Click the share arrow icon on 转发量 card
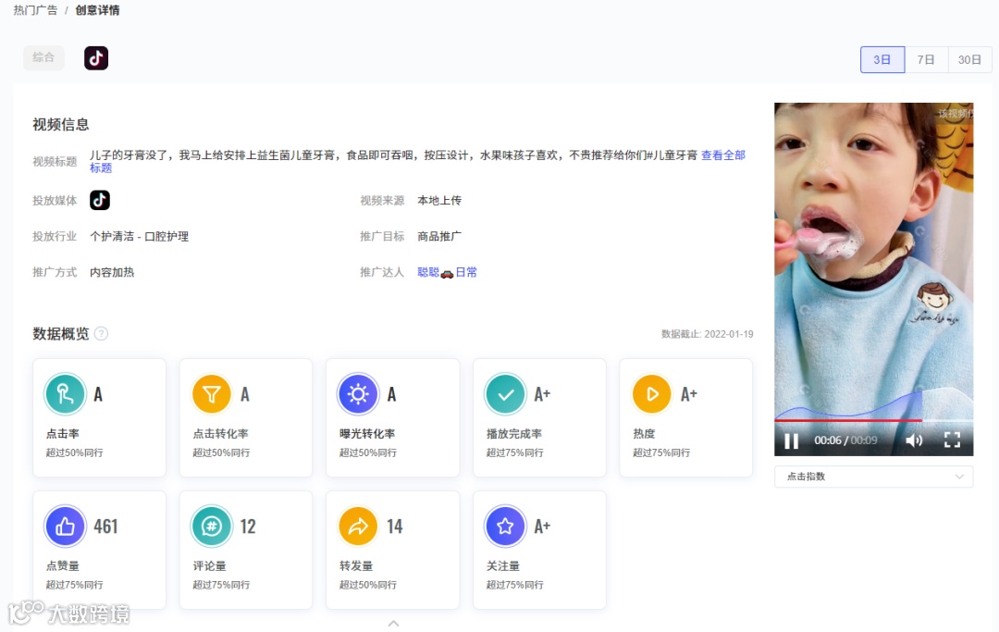Image resolution: width=999 pixels, height=632 pixels. click(358, 526)
